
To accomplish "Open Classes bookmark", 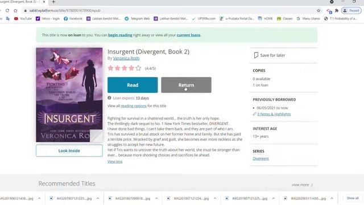I will pos(285,19).
